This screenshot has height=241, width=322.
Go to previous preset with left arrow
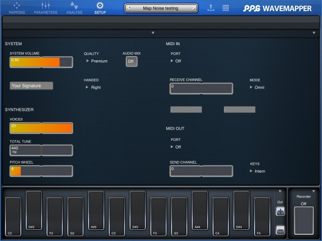(130, 8)
